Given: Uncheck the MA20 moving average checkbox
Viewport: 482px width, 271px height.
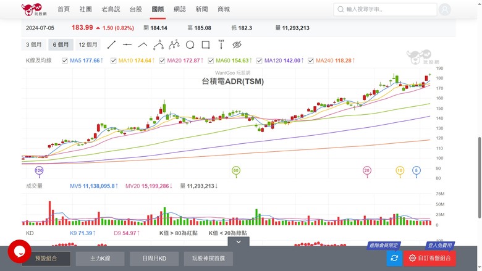Looking at the screenshot, I should point(162,60).
